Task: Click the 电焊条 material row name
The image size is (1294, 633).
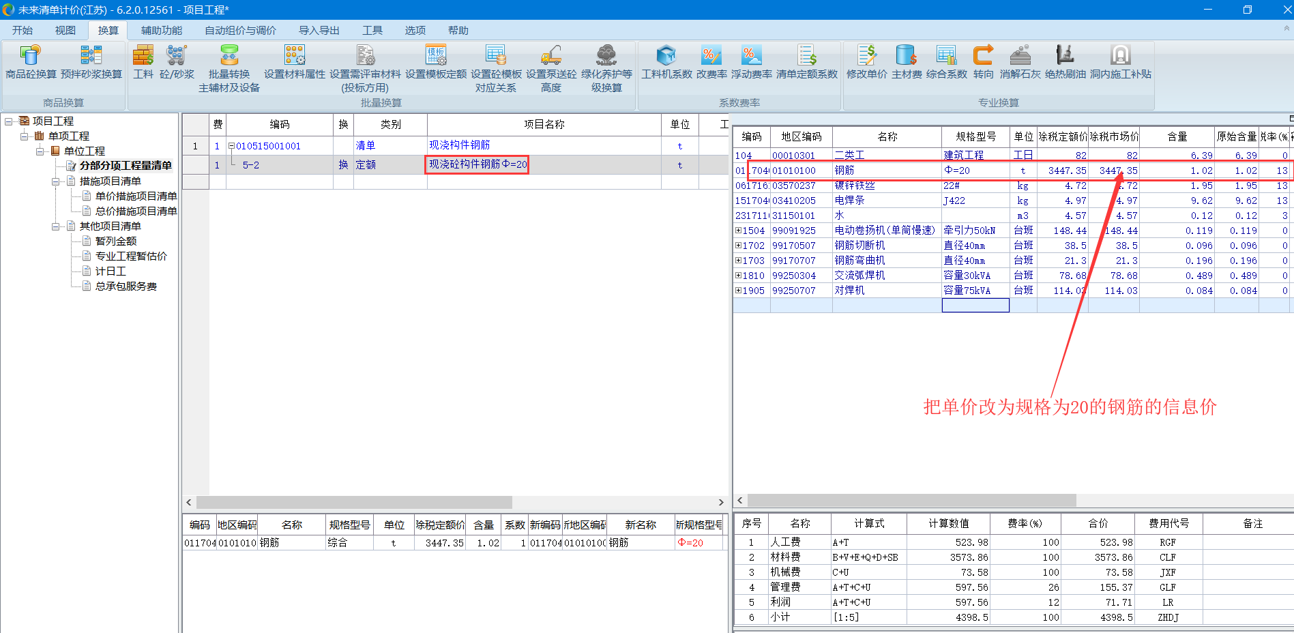Action: pos(850,201)
